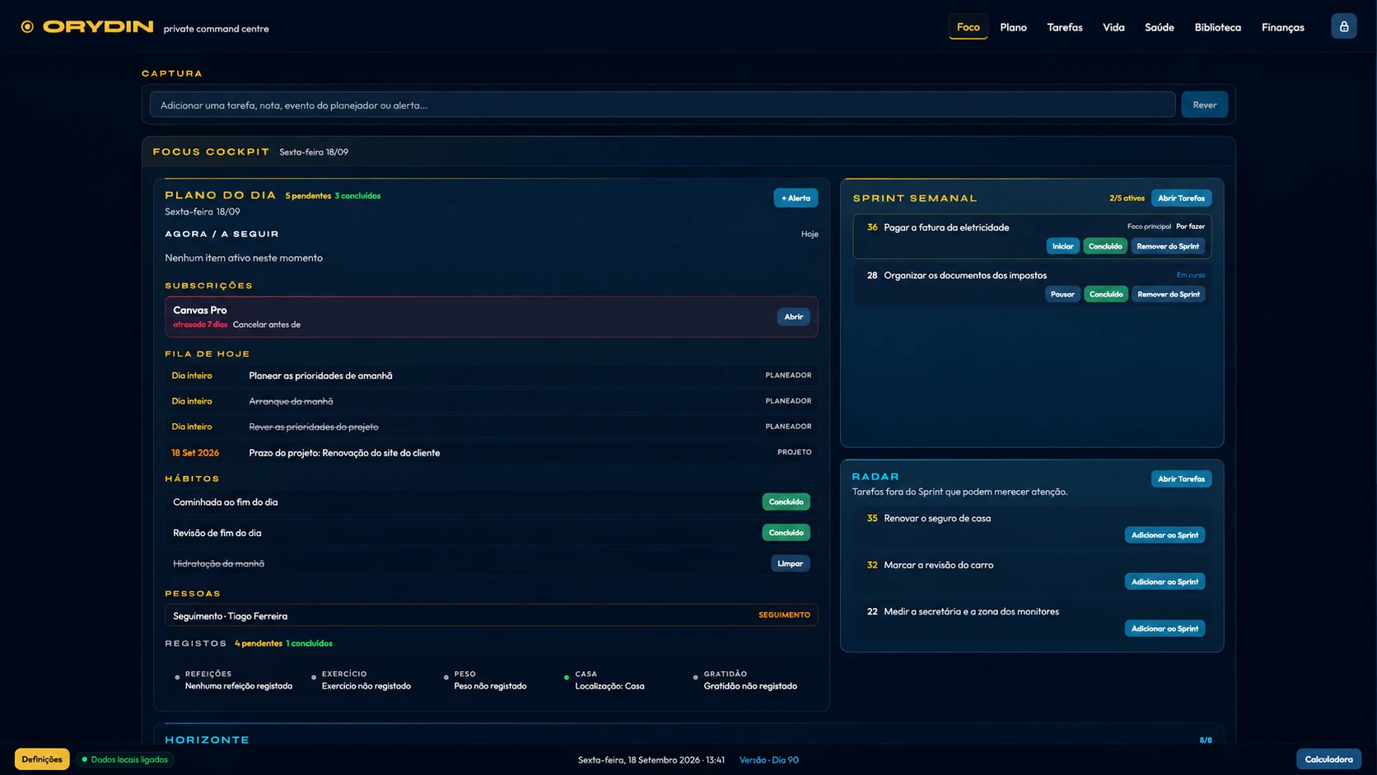Open the Foco tab

click(968, 26)
